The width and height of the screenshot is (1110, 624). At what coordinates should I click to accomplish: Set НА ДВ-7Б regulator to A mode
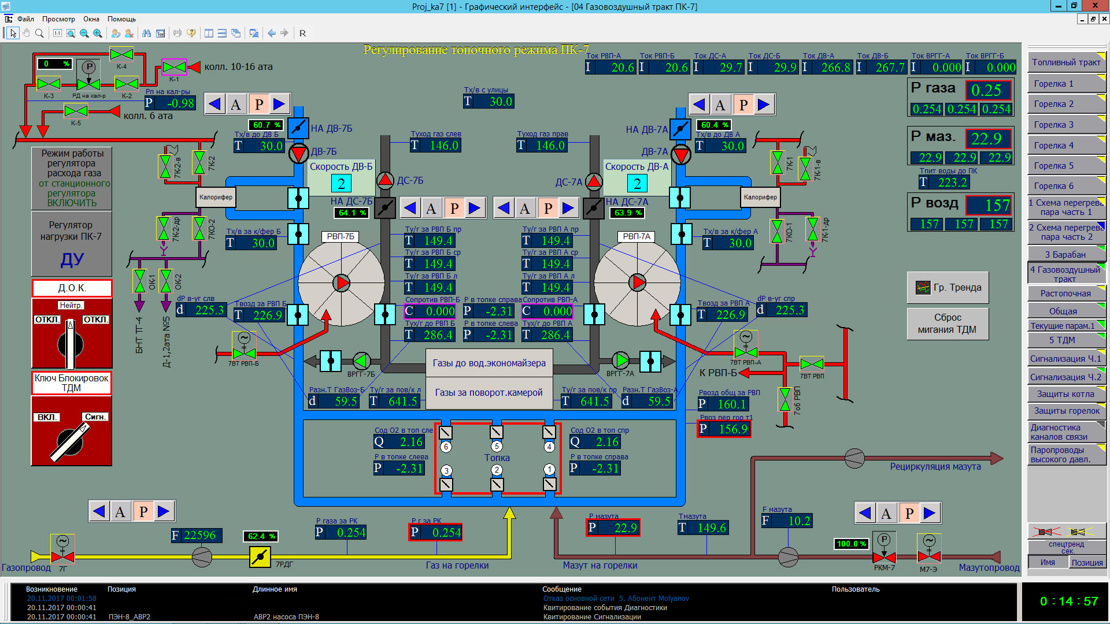[x=235, y=105]
